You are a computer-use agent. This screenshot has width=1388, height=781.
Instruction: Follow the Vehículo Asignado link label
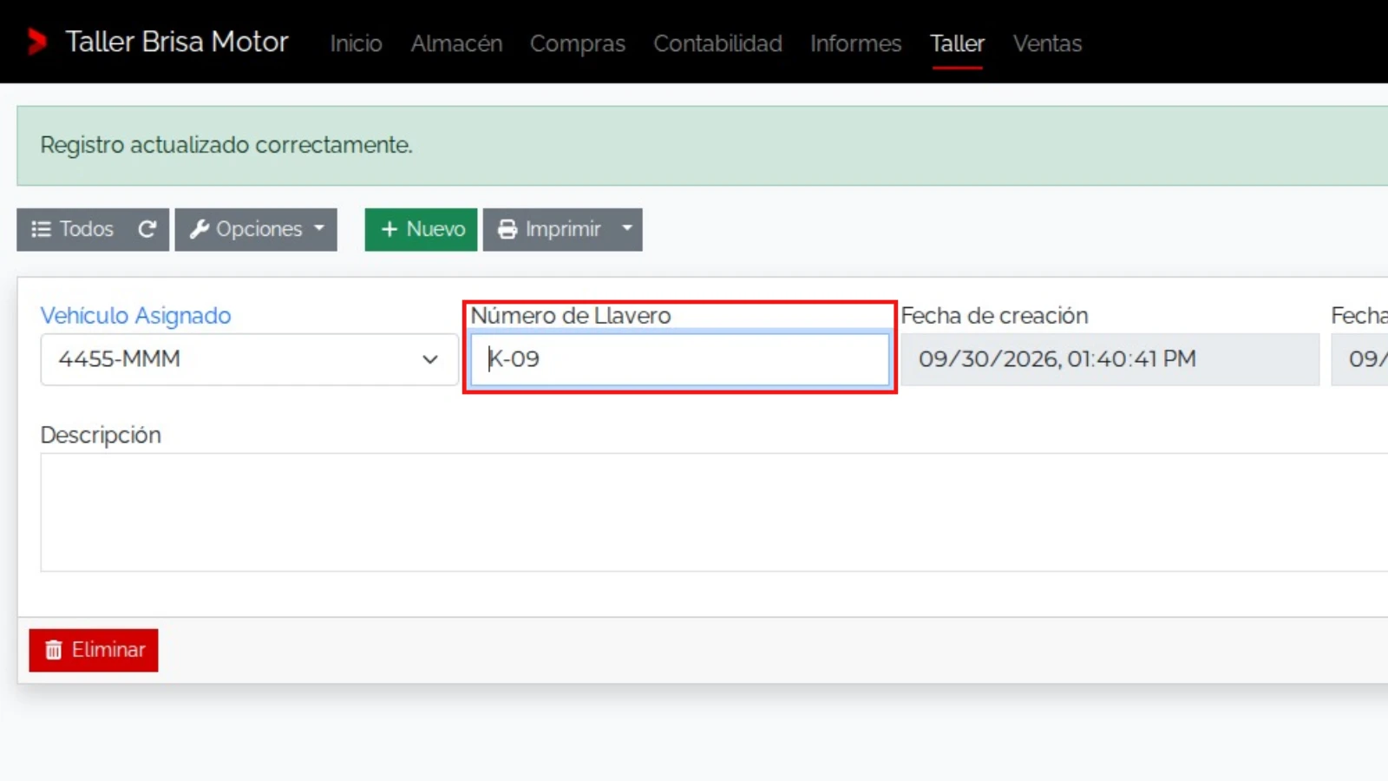[x=135, y=316]
